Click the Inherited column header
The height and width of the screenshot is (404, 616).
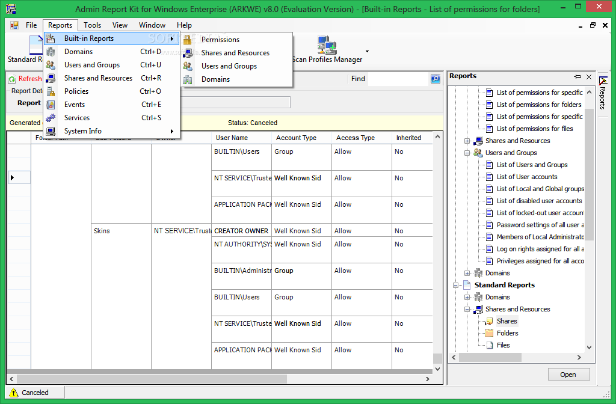click(412, 138)
